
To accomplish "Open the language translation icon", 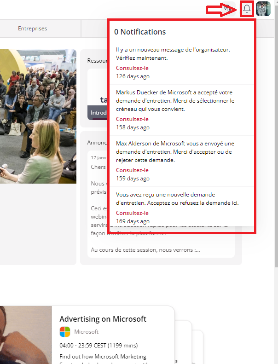I will tap(229, 9).
